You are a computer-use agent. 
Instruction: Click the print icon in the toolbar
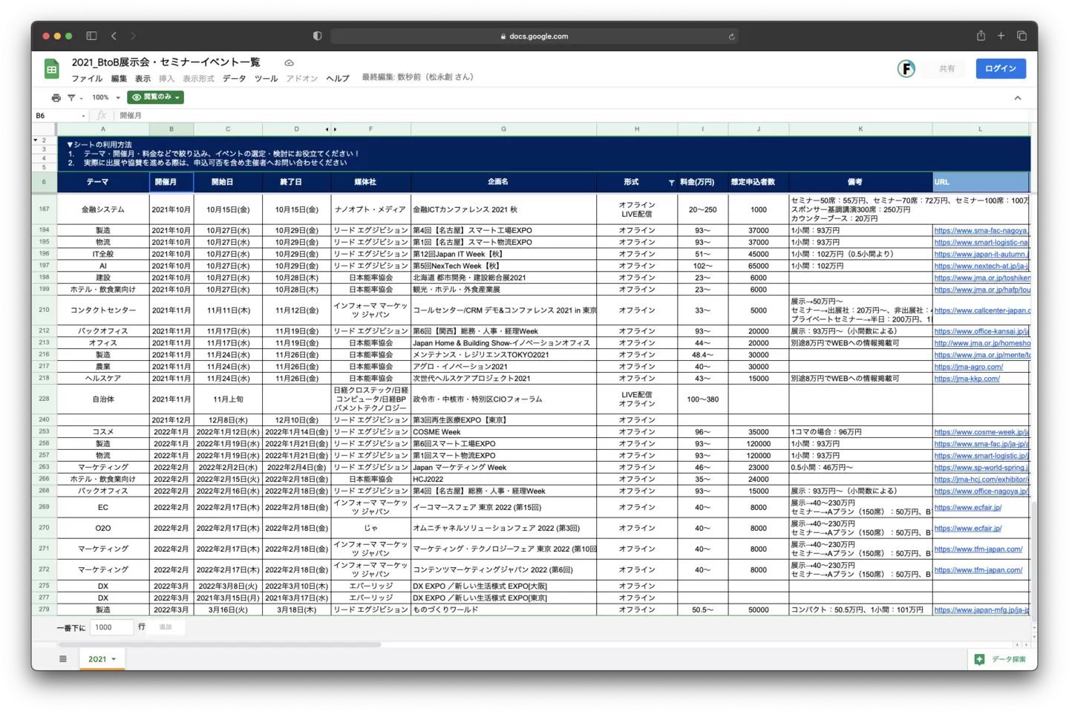(56, 97)
